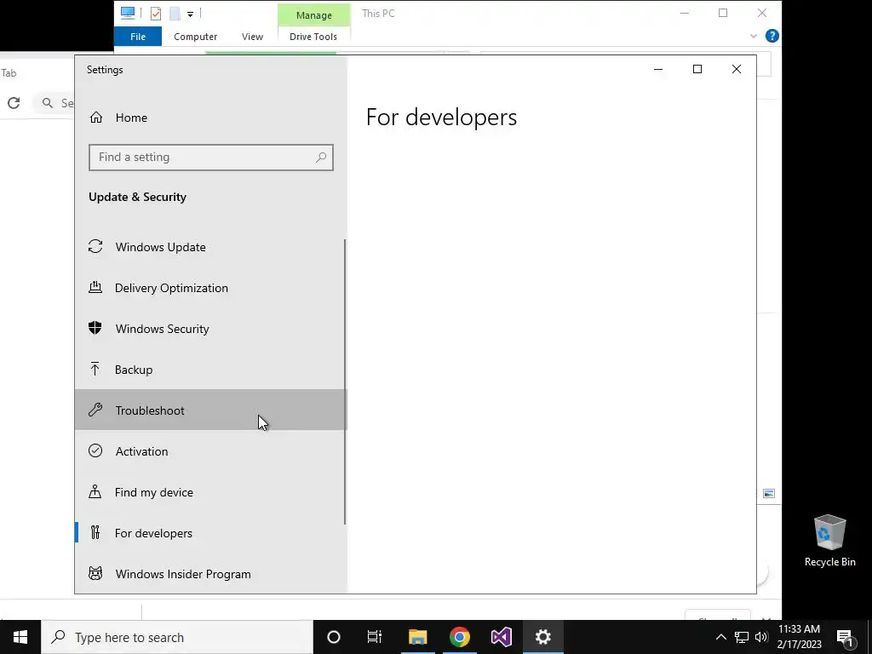Click the browser reload icon

tap(14, 103)
